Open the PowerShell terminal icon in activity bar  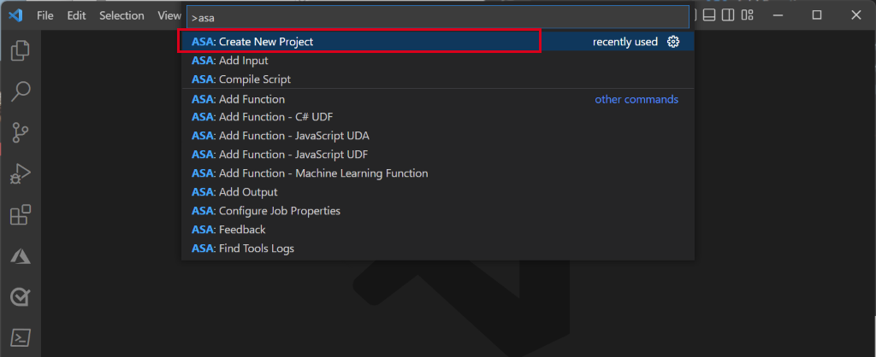[21, 337]
